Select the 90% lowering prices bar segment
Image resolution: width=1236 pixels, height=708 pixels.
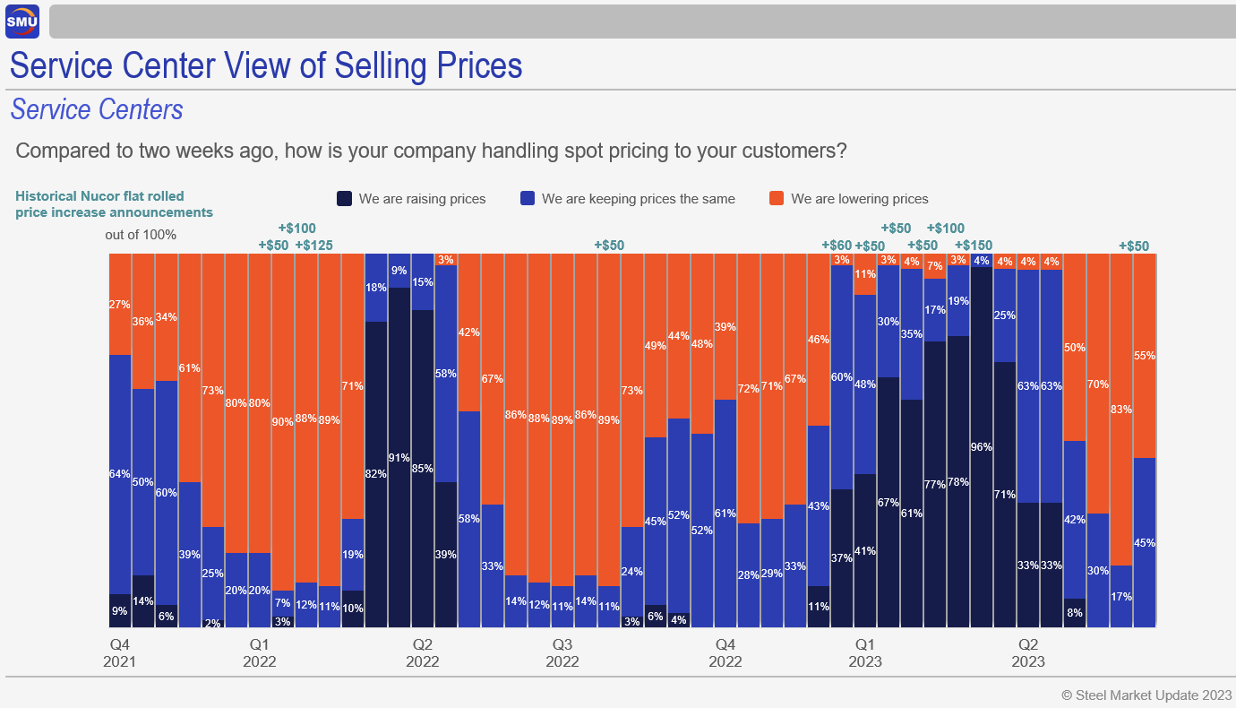pyautogui.click(x=283, y=421)
